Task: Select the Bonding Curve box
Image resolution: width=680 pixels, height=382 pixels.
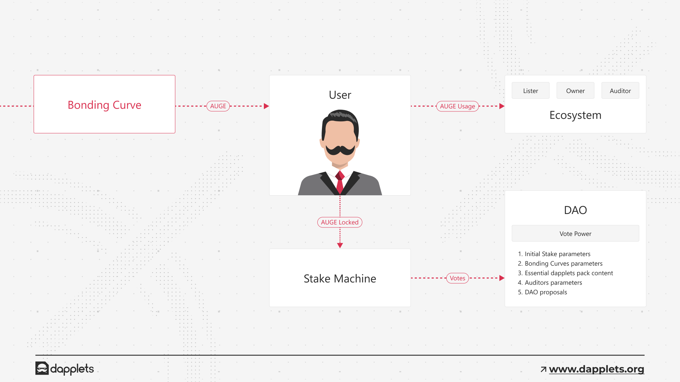Action: [x=104, y=104]
